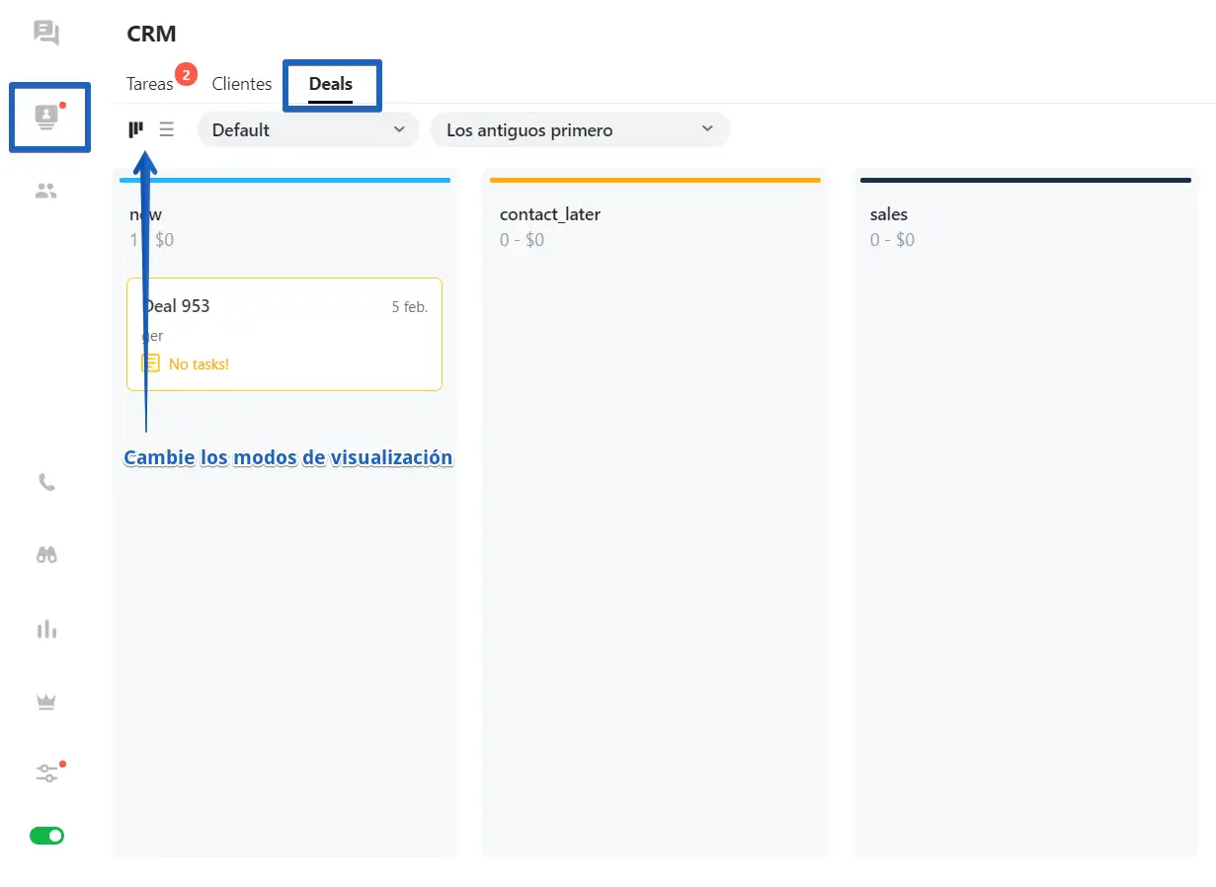The image size is (1216, 887).
Task: Open the chat conversations sidebar icon
Action: tap(46, 34)
